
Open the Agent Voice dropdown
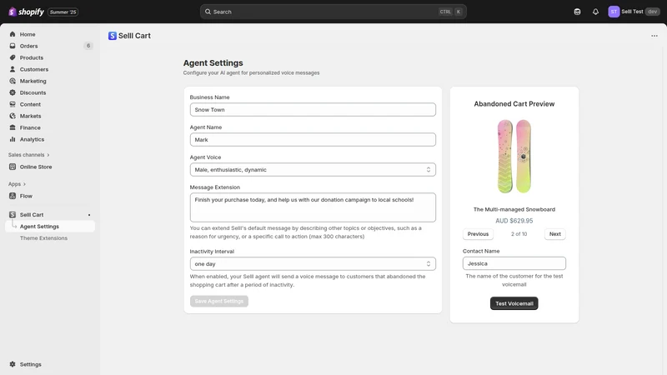313,170
